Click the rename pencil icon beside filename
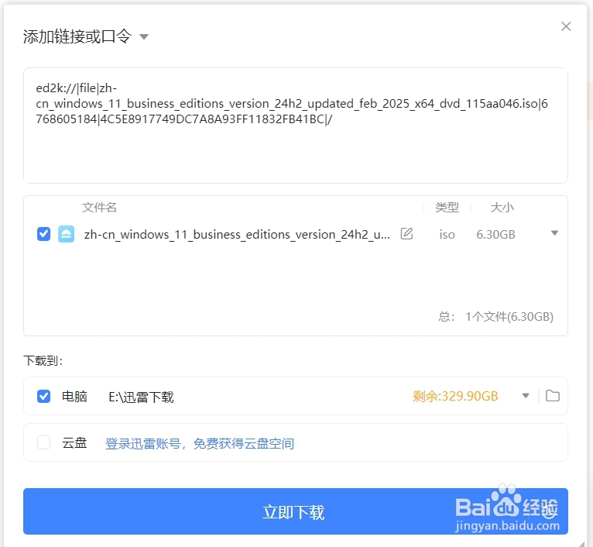 pos(406,234)
